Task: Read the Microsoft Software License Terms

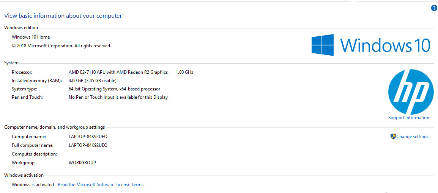Action: 101,185
